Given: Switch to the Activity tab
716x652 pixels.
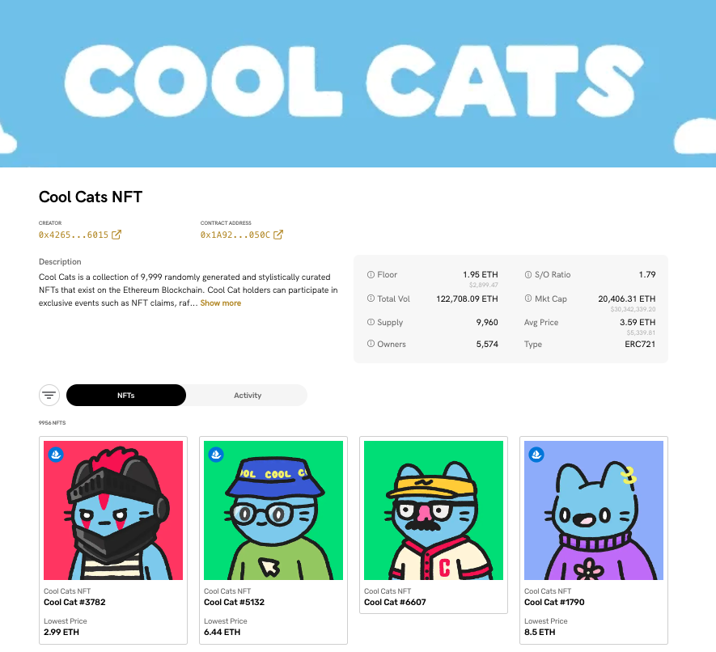Looking at the screenshot, I should click(248, 396).
